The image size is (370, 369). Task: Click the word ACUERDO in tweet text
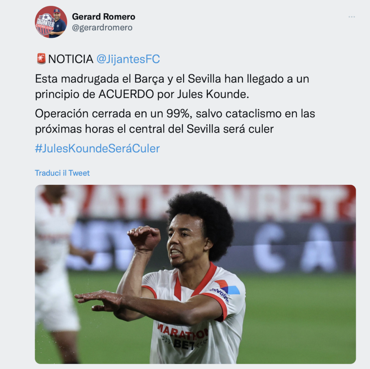126,94
